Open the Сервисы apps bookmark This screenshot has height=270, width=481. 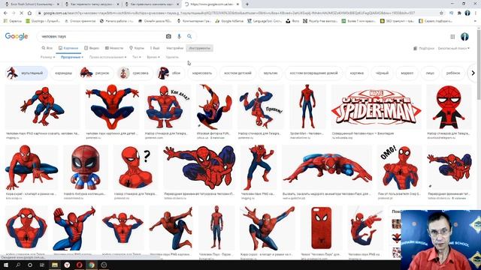13,21
